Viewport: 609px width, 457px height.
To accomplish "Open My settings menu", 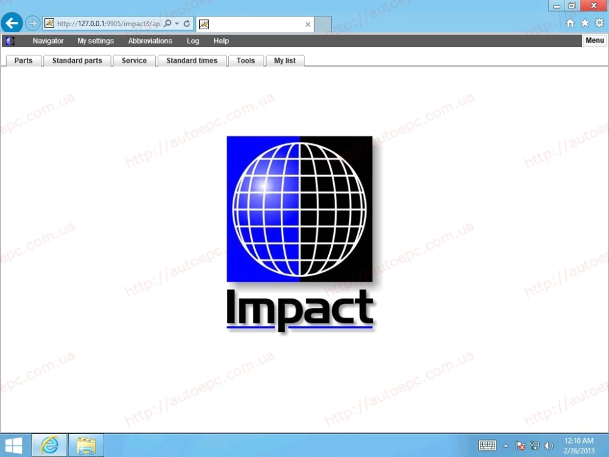I will pos(96,41).
